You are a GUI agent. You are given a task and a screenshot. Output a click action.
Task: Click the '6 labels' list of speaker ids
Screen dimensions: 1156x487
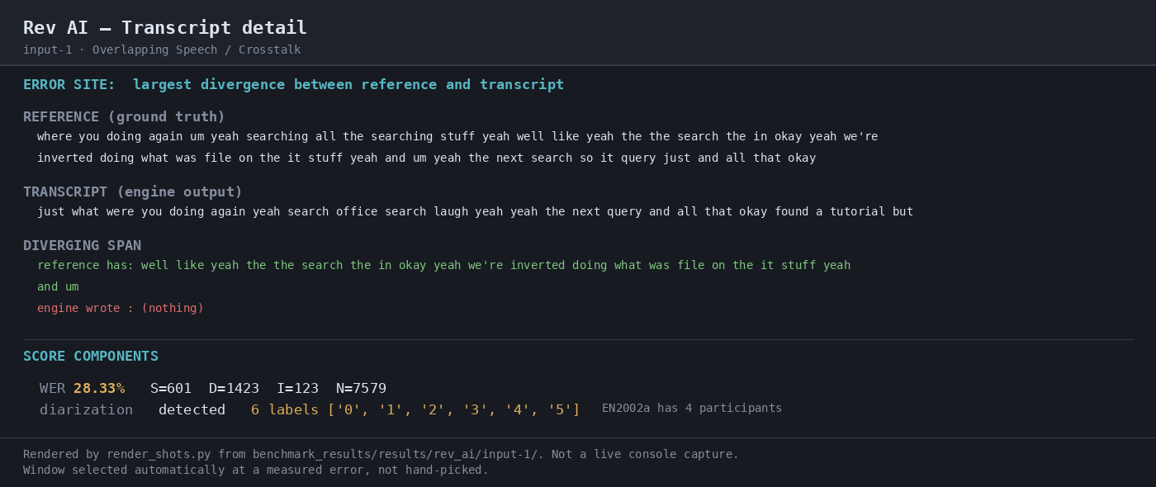point(415,410)
